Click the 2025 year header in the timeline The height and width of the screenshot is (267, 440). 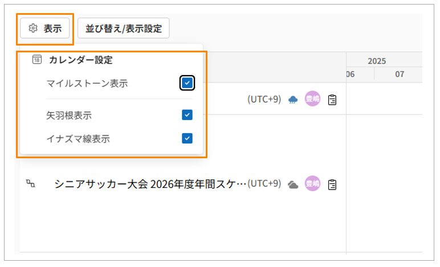click(x=376, y=61)
